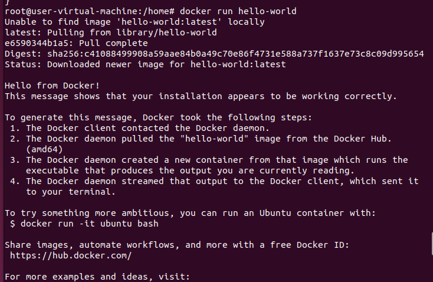
Task: Click the 'Status: Downloaded newer image' line
Action: coord(145,64)
